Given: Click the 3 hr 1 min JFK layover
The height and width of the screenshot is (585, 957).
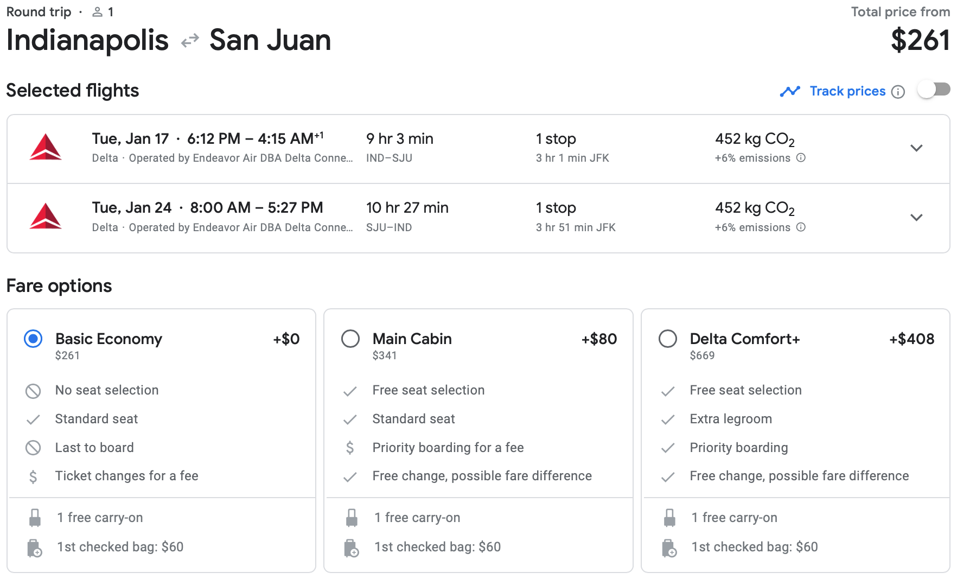Looking at the screenshot, I should (572, 158).
